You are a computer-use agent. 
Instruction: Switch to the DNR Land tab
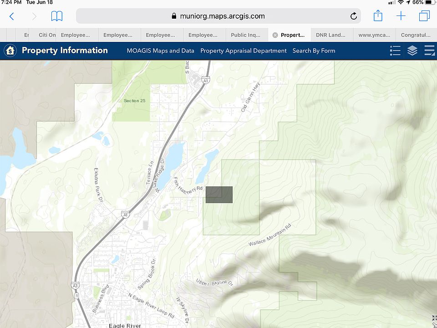pyautogui.click(x=330, y=35)
